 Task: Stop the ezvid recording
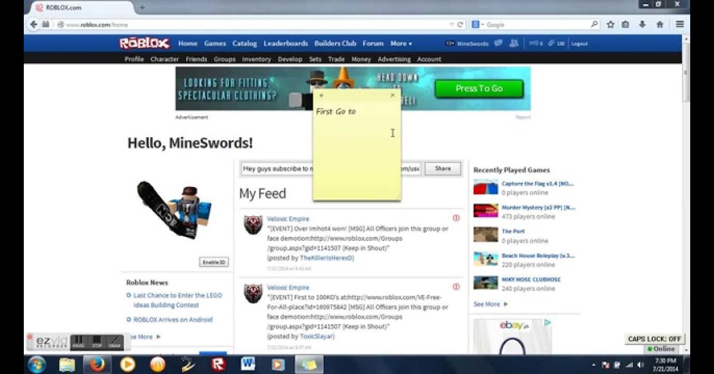click(96, 341)
